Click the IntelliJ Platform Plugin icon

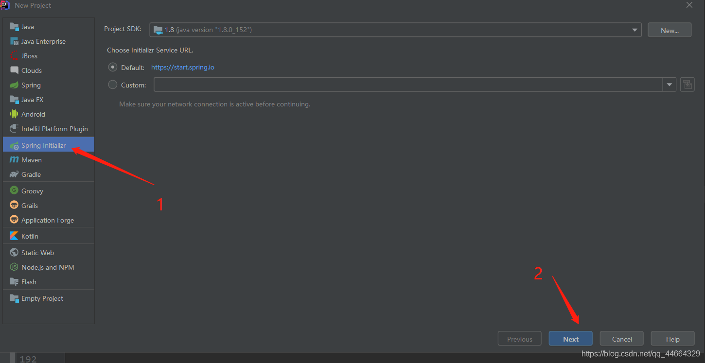[14, 129]
